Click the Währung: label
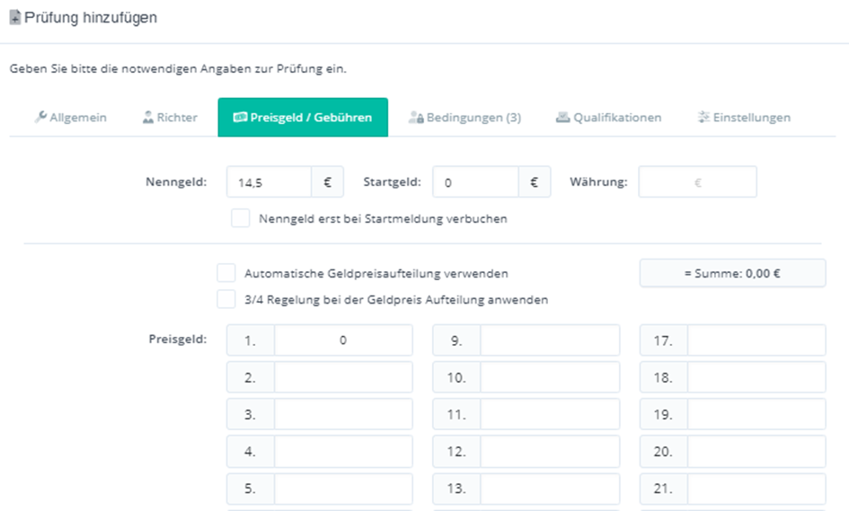 pyautogui.click(x=598, y=182)
